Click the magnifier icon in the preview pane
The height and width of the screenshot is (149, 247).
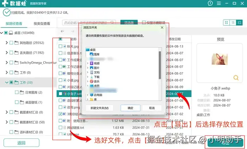236,77
